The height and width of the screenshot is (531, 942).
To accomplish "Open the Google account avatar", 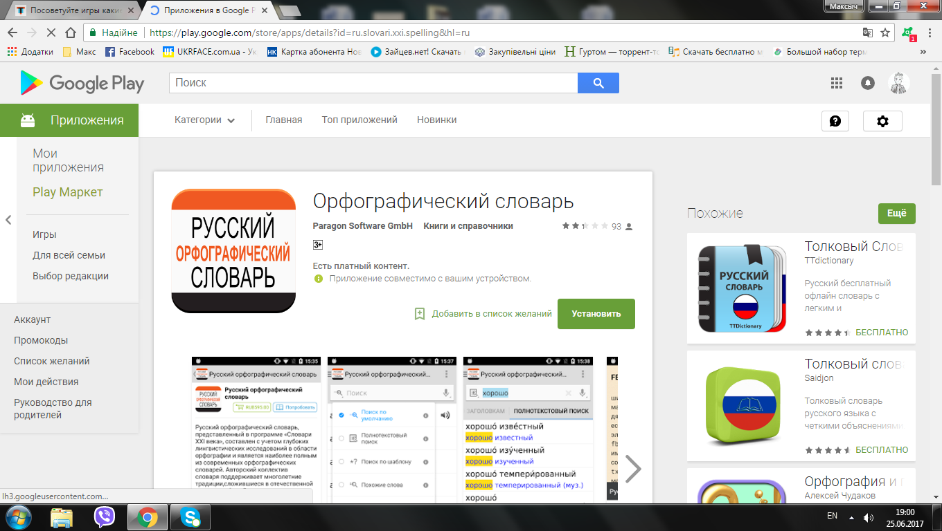I will pyautogui.click(x=899, y=83).
